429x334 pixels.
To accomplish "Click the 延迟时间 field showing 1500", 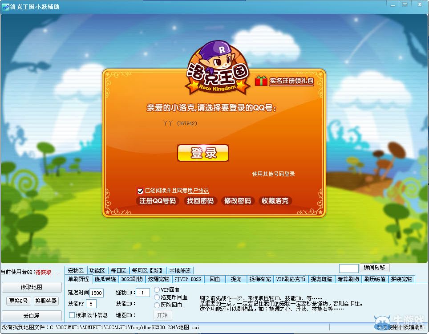I will click(x=97, y=293).
